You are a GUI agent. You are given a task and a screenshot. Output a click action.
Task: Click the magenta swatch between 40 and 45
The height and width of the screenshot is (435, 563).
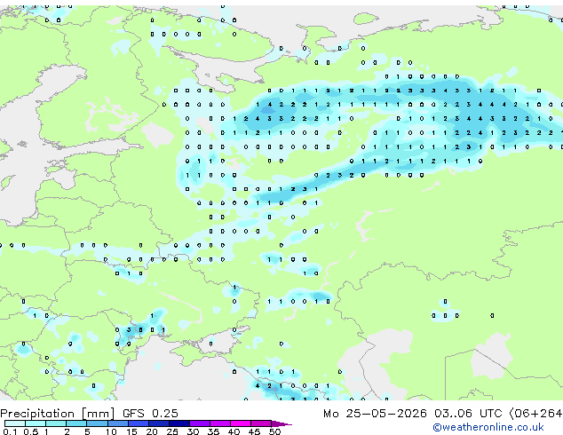click(x=241, y=423)
